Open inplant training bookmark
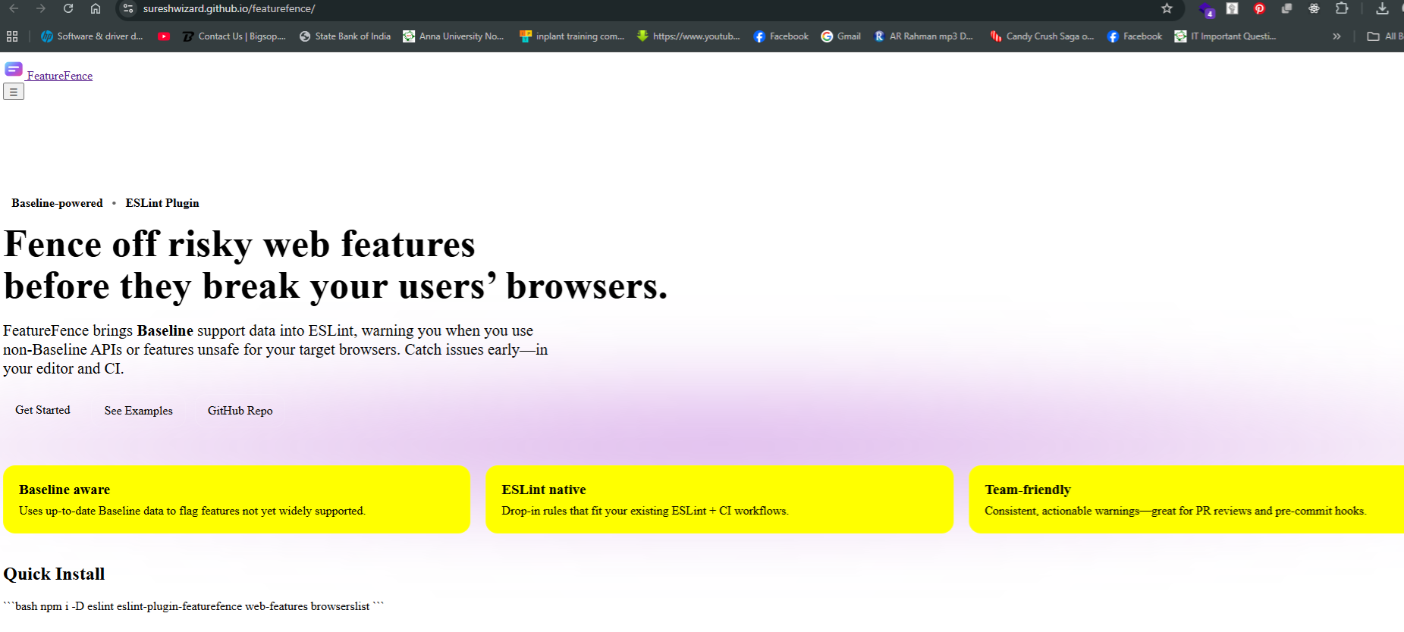The width and height of the screenshot is (1404, 632). tap(572, 36)
